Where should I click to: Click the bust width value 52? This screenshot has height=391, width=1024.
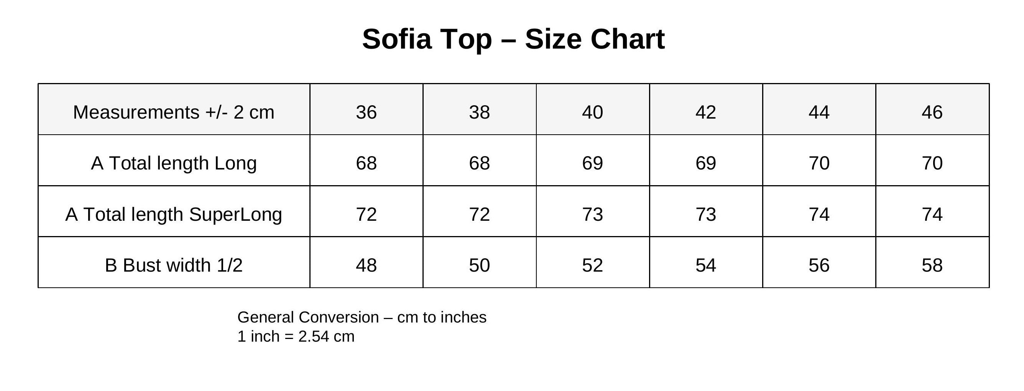(592, 265)
